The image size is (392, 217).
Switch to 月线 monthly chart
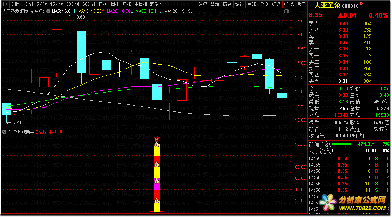pos(127,4)
